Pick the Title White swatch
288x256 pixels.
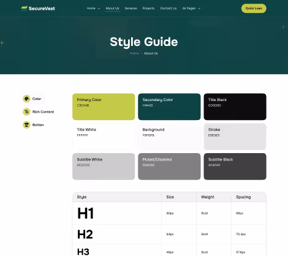[104, 137]
